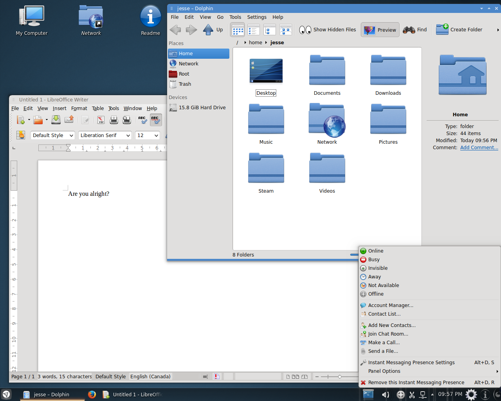Switch Dolphin to Icons view mode
Screen dimensions: 501x401
pos(238,30)
